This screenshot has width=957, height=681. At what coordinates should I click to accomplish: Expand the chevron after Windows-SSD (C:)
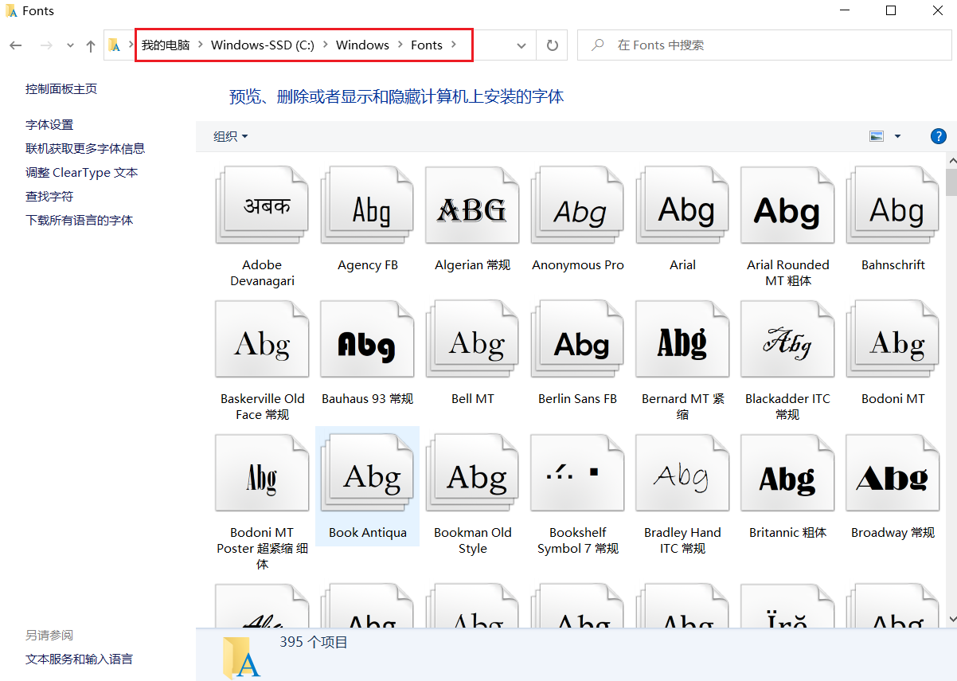(325, 45)
